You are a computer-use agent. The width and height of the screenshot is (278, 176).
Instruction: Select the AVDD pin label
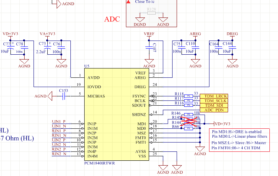click(x=94, y=78)
